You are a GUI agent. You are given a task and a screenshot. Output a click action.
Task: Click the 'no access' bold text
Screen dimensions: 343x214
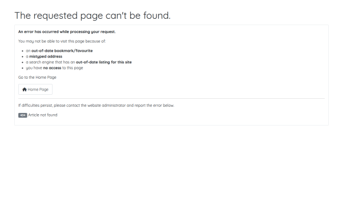tap(52, 68)
